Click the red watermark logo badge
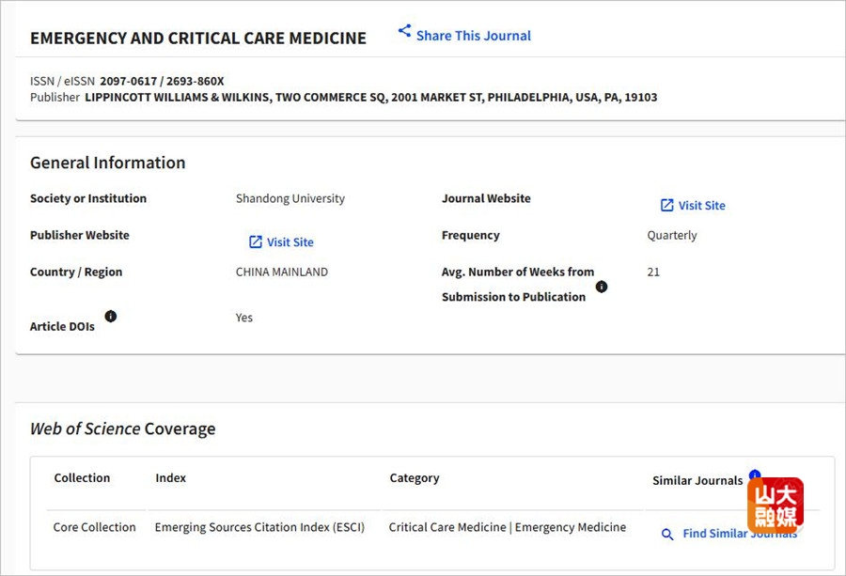 [x=775, y=505]
